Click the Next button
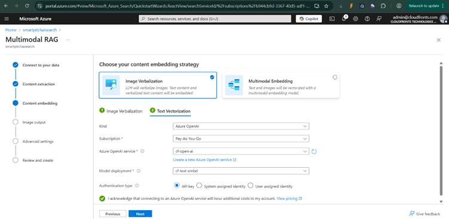The image size is (449, 219). click(x=140, y=214)
